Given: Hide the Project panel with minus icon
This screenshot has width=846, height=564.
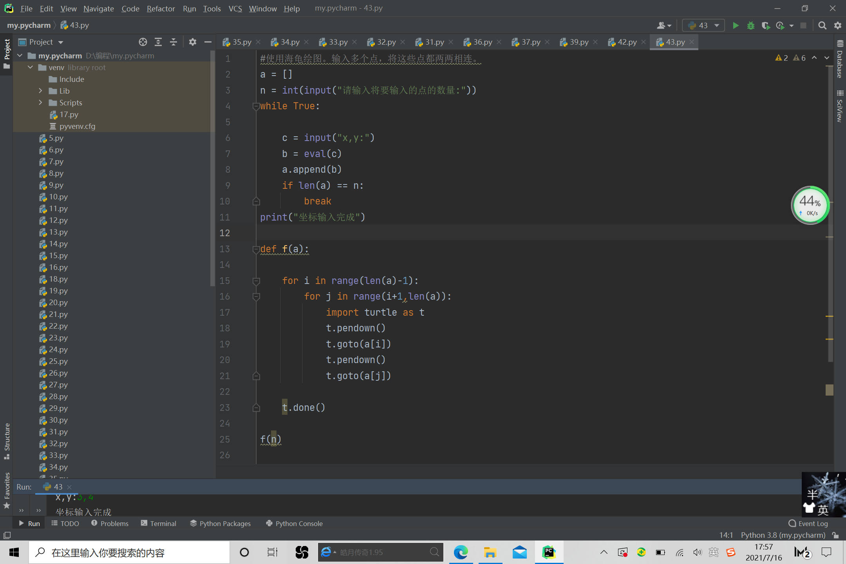Looking at the screenshot, I should (x=208, y=42).
